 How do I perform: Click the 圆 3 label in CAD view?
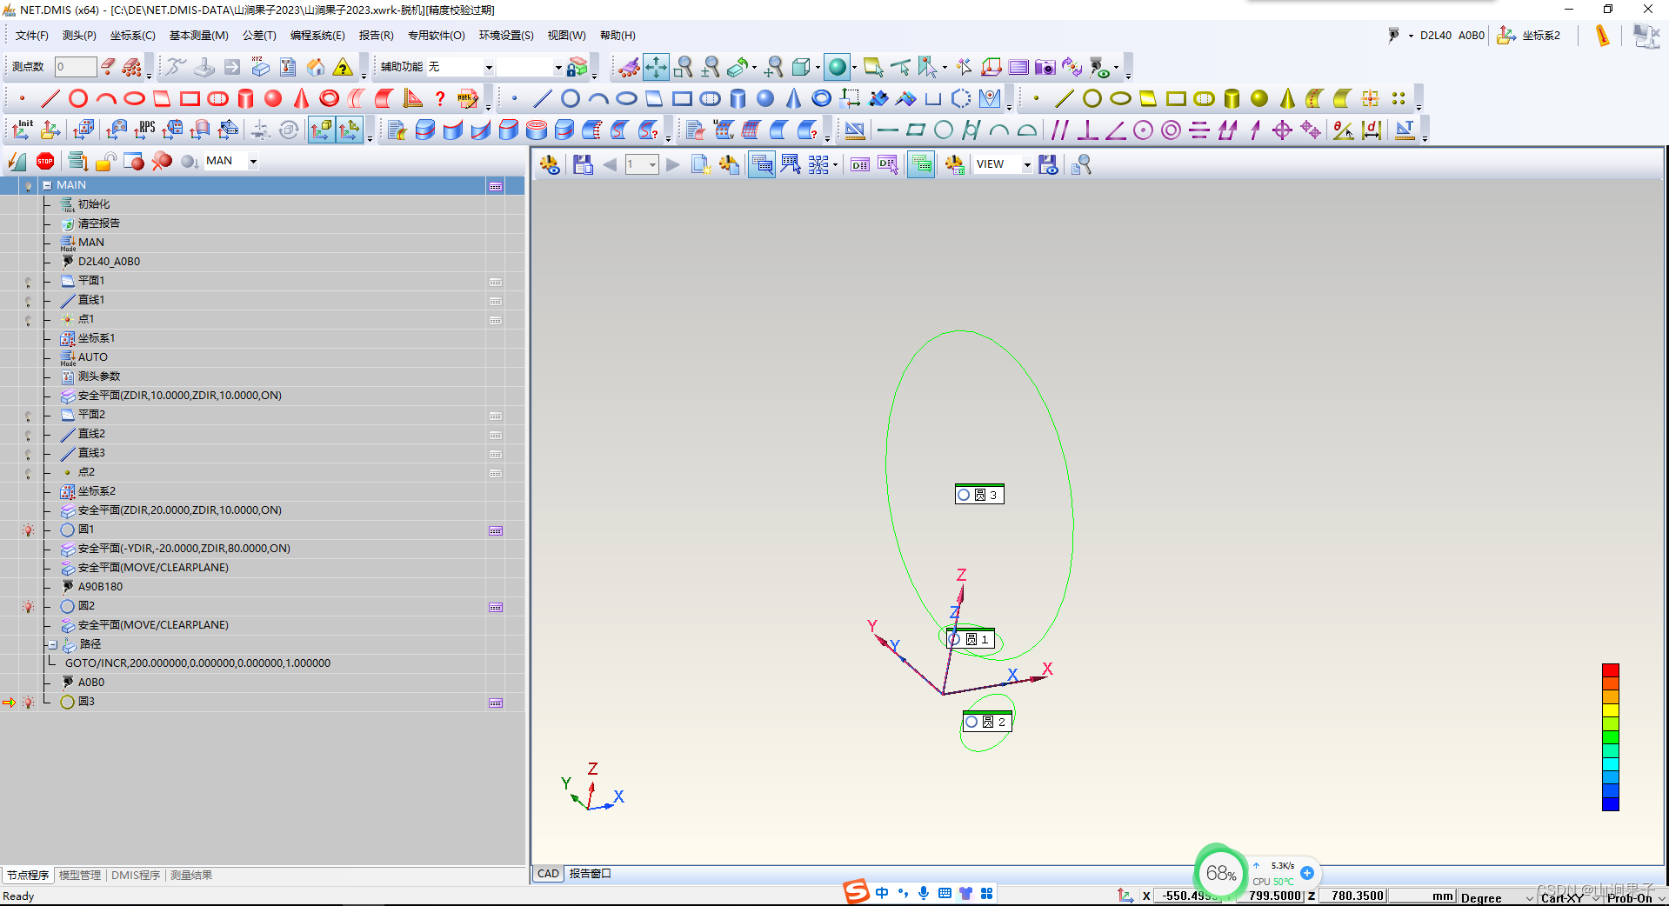click(979, 495)
